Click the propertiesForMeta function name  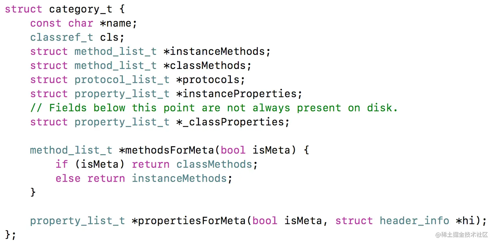(192, 221)
